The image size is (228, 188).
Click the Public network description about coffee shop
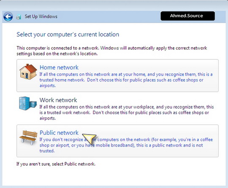pos(126,145)
